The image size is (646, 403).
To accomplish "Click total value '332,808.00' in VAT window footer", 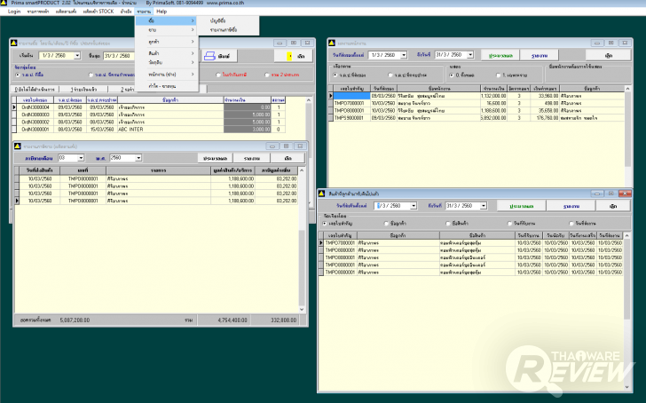I will click(x=283, y=320).
